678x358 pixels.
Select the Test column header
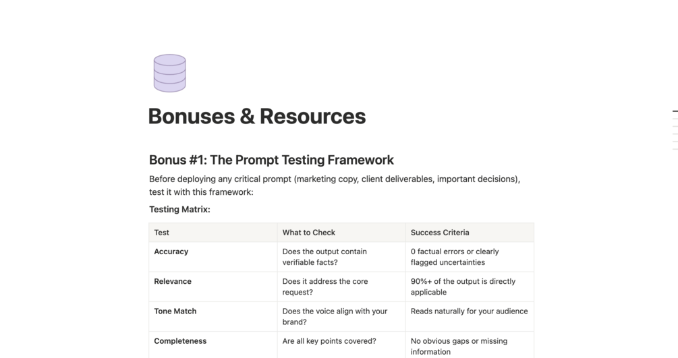pos(162,233)
